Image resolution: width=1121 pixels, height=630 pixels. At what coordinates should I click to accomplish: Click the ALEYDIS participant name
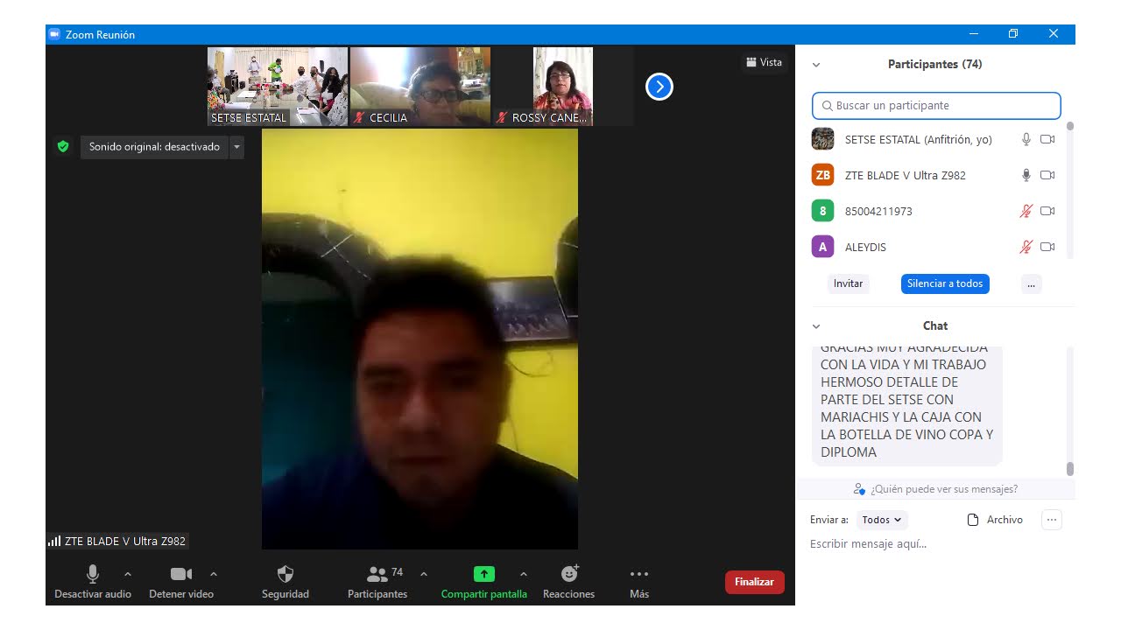865,248
